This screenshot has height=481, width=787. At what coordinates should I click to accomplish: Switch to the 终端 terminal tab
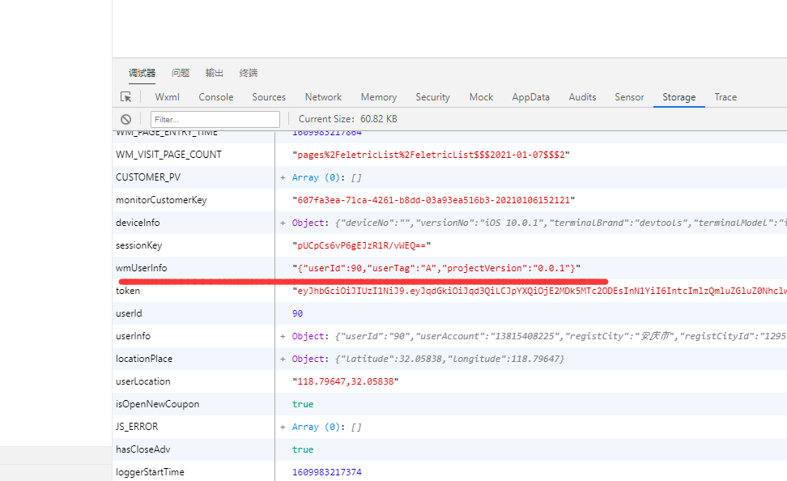click(249, 73)
